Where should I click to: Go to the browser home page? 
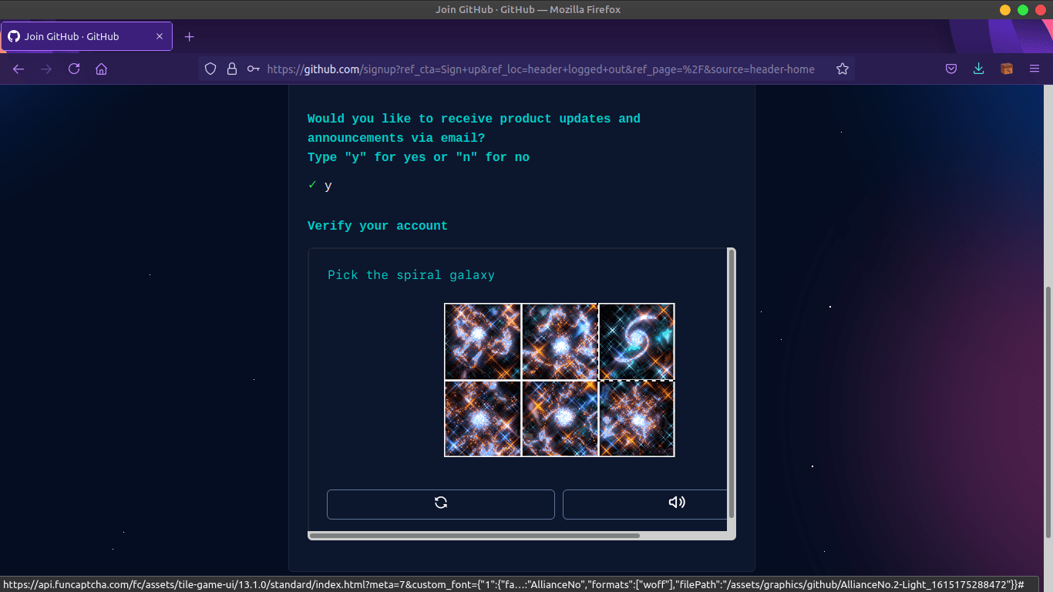point(101,69)
